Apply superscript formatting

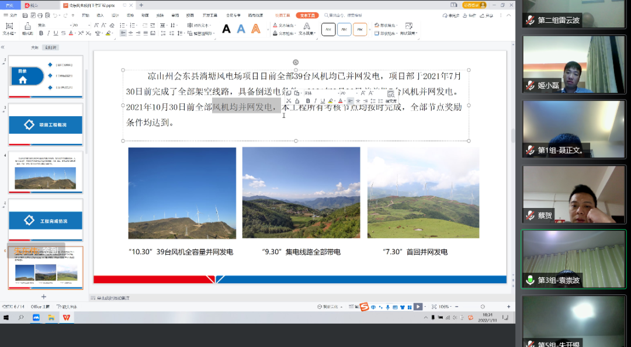coord(81,33)
